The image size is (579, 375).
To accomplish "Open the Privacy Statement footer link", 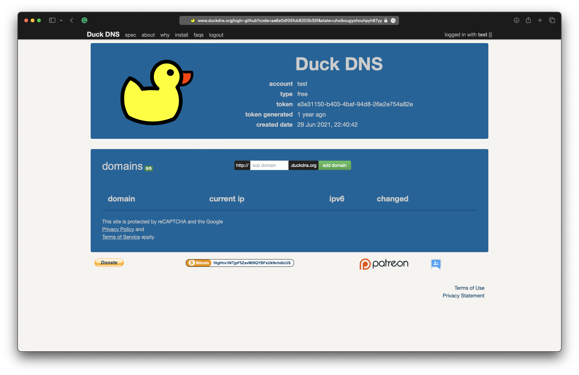I will pos(463,296).
